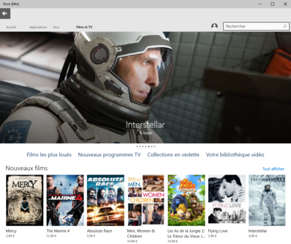
Task: Minimize the Store window
Action: (x=260, y=4)
